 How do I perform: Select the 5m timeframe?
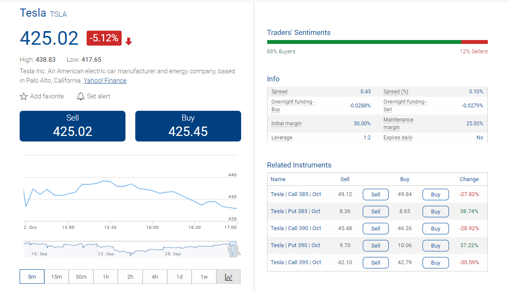pyautogui.click(x=32, y=277)
